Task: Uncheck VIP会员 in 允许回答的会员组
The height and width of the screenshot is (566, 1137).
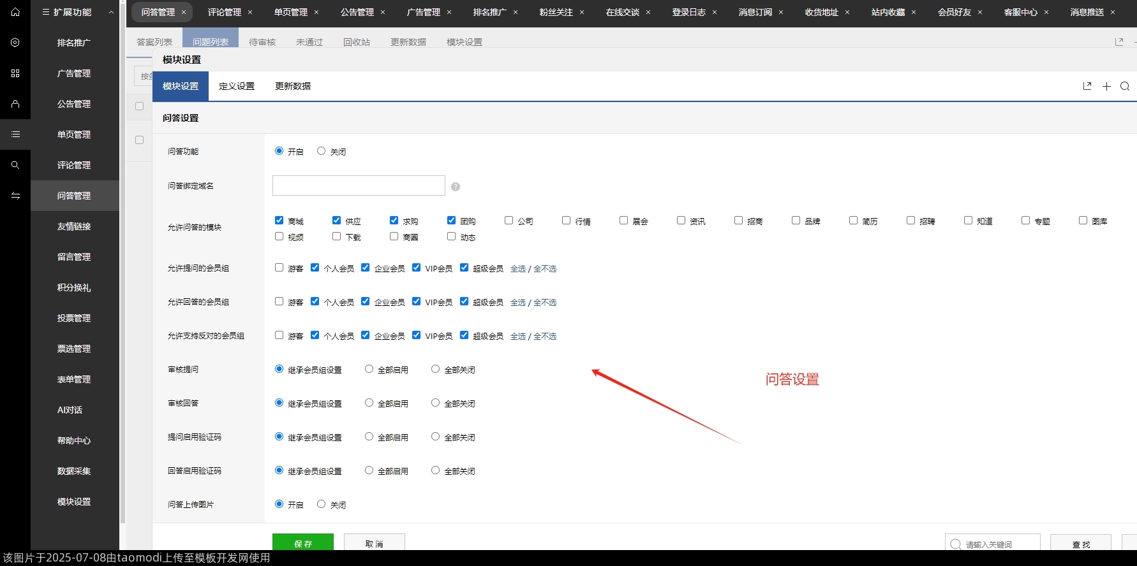Action: tap(416, 301)
